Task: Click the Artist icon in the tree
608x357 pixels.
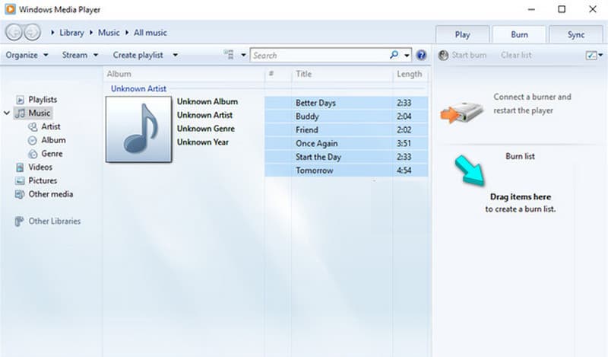Action: (33, 126)
